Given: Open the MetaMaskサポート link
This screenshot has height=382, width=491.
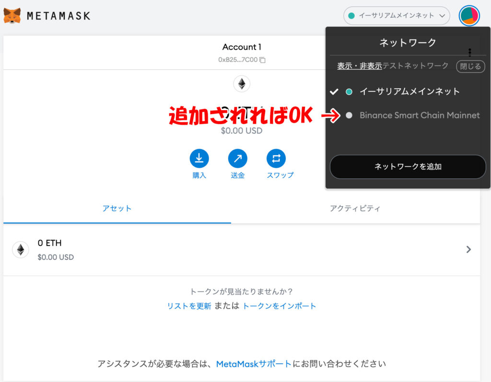Looking at the screenshot, I should tap(254, 364).
